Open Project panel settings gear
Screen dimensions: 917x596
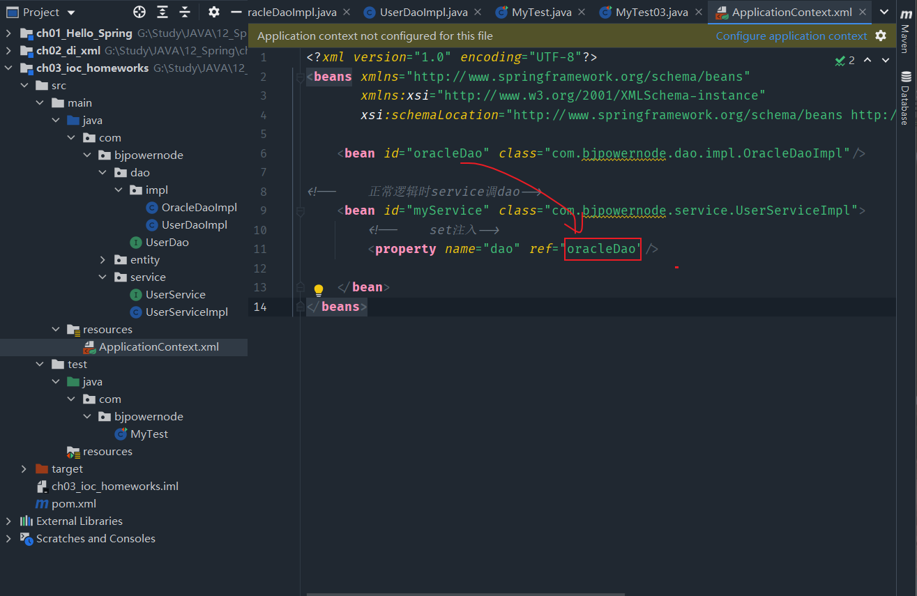tap(214, 12)
